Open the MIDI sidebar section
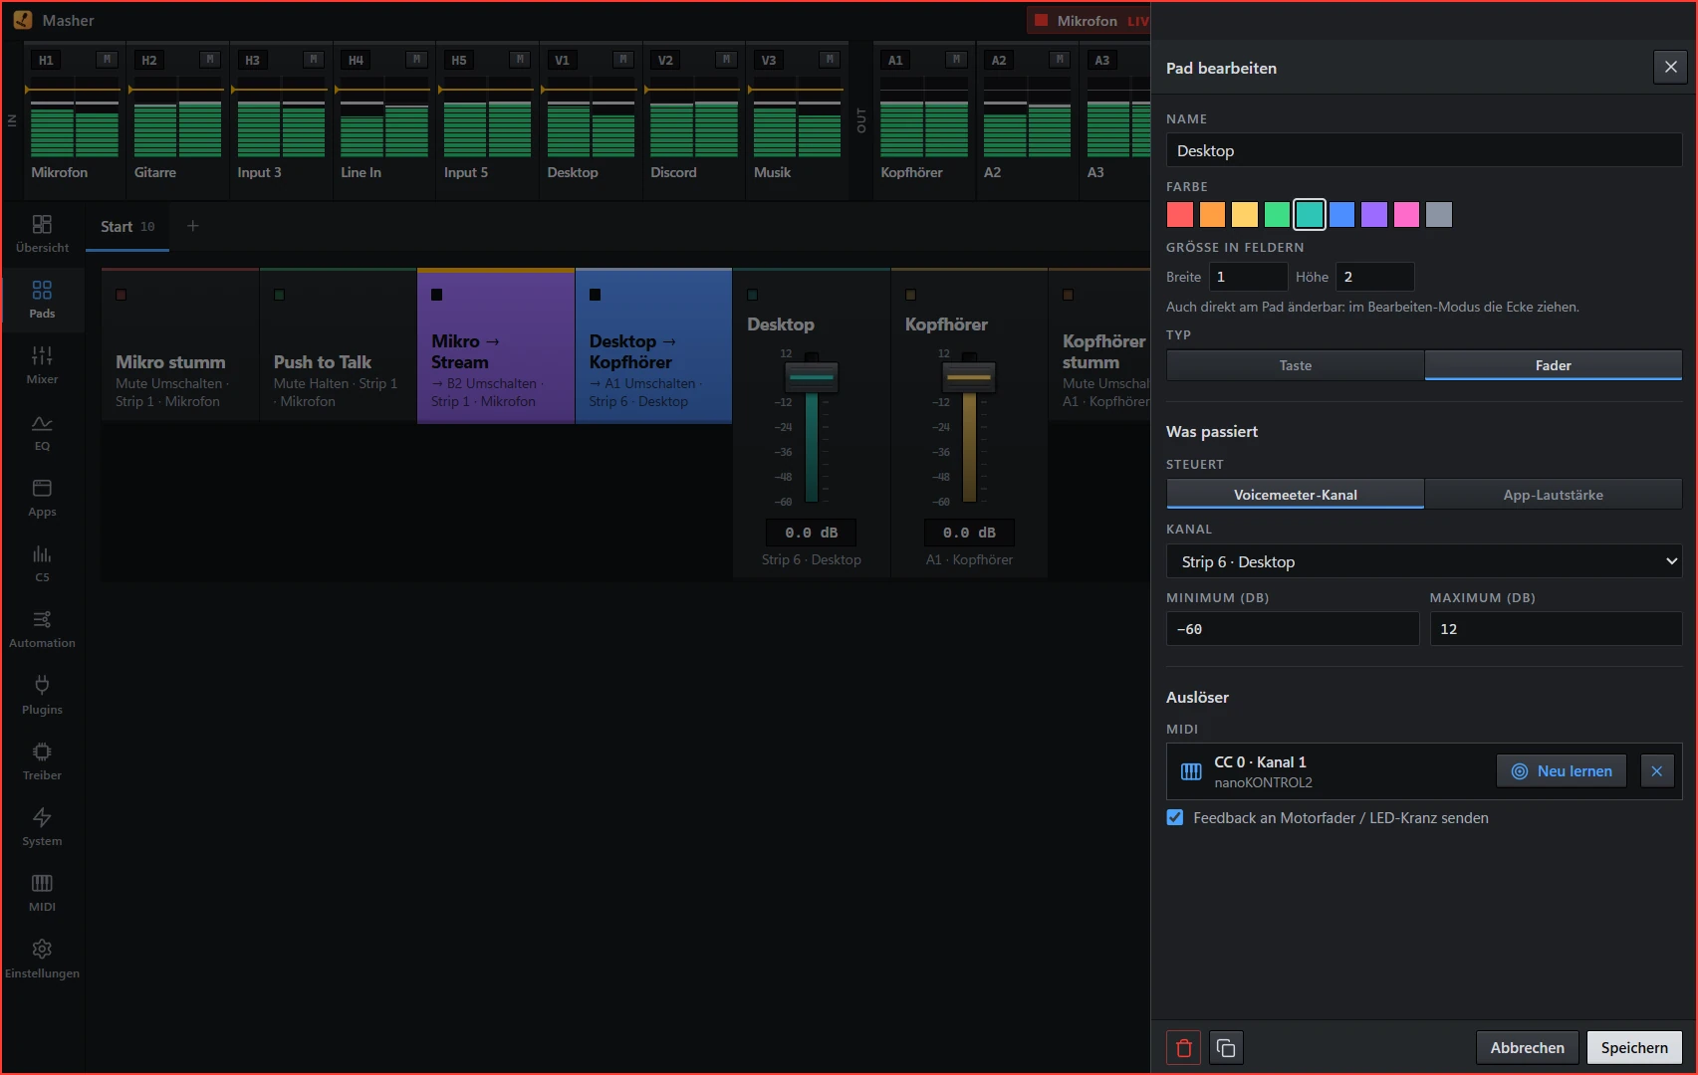1698x1075 pixels. tap(42, 893)
